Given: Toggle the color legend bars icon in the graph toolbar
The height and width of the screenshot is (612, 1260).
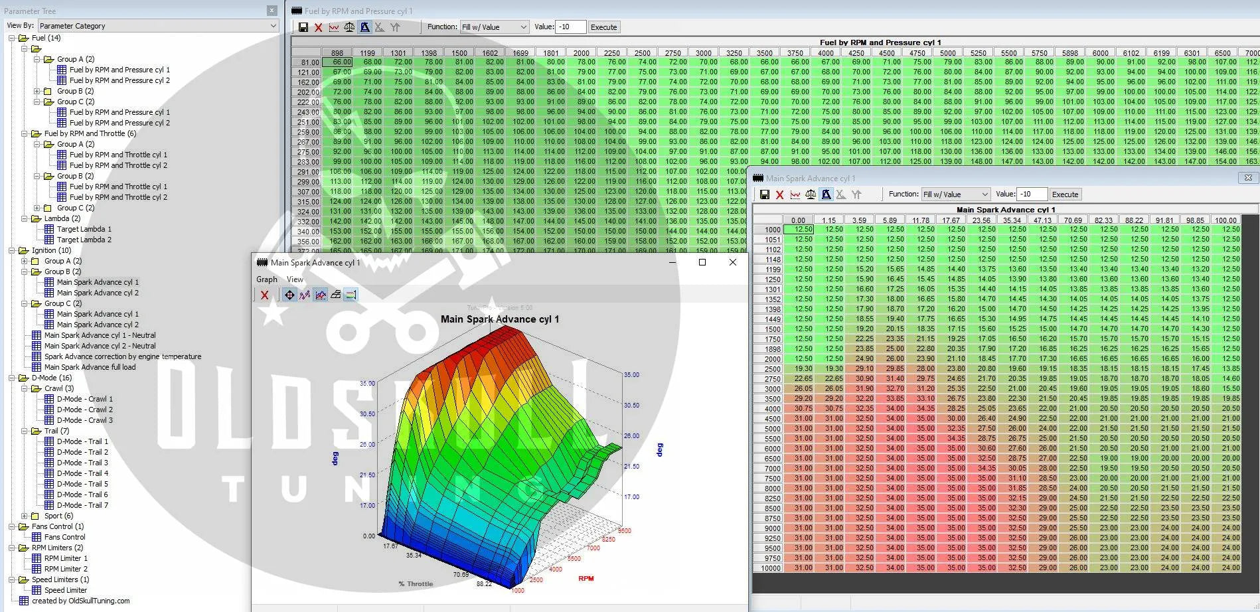Looking at the screenshot, I should tap(351, 295).
